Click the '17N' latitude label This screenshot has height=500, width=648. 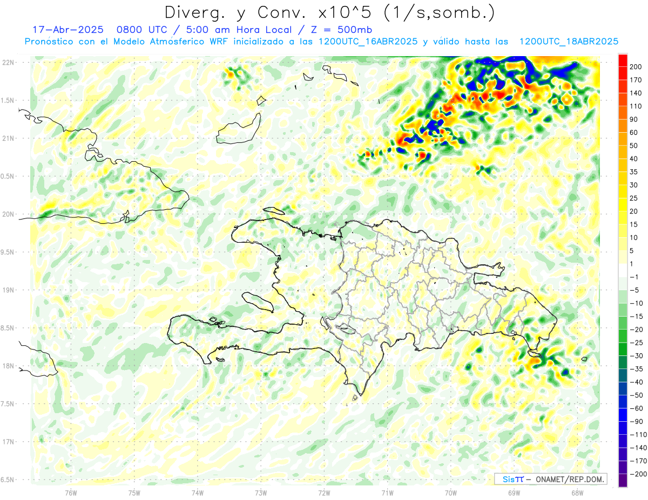coord(8,442)
